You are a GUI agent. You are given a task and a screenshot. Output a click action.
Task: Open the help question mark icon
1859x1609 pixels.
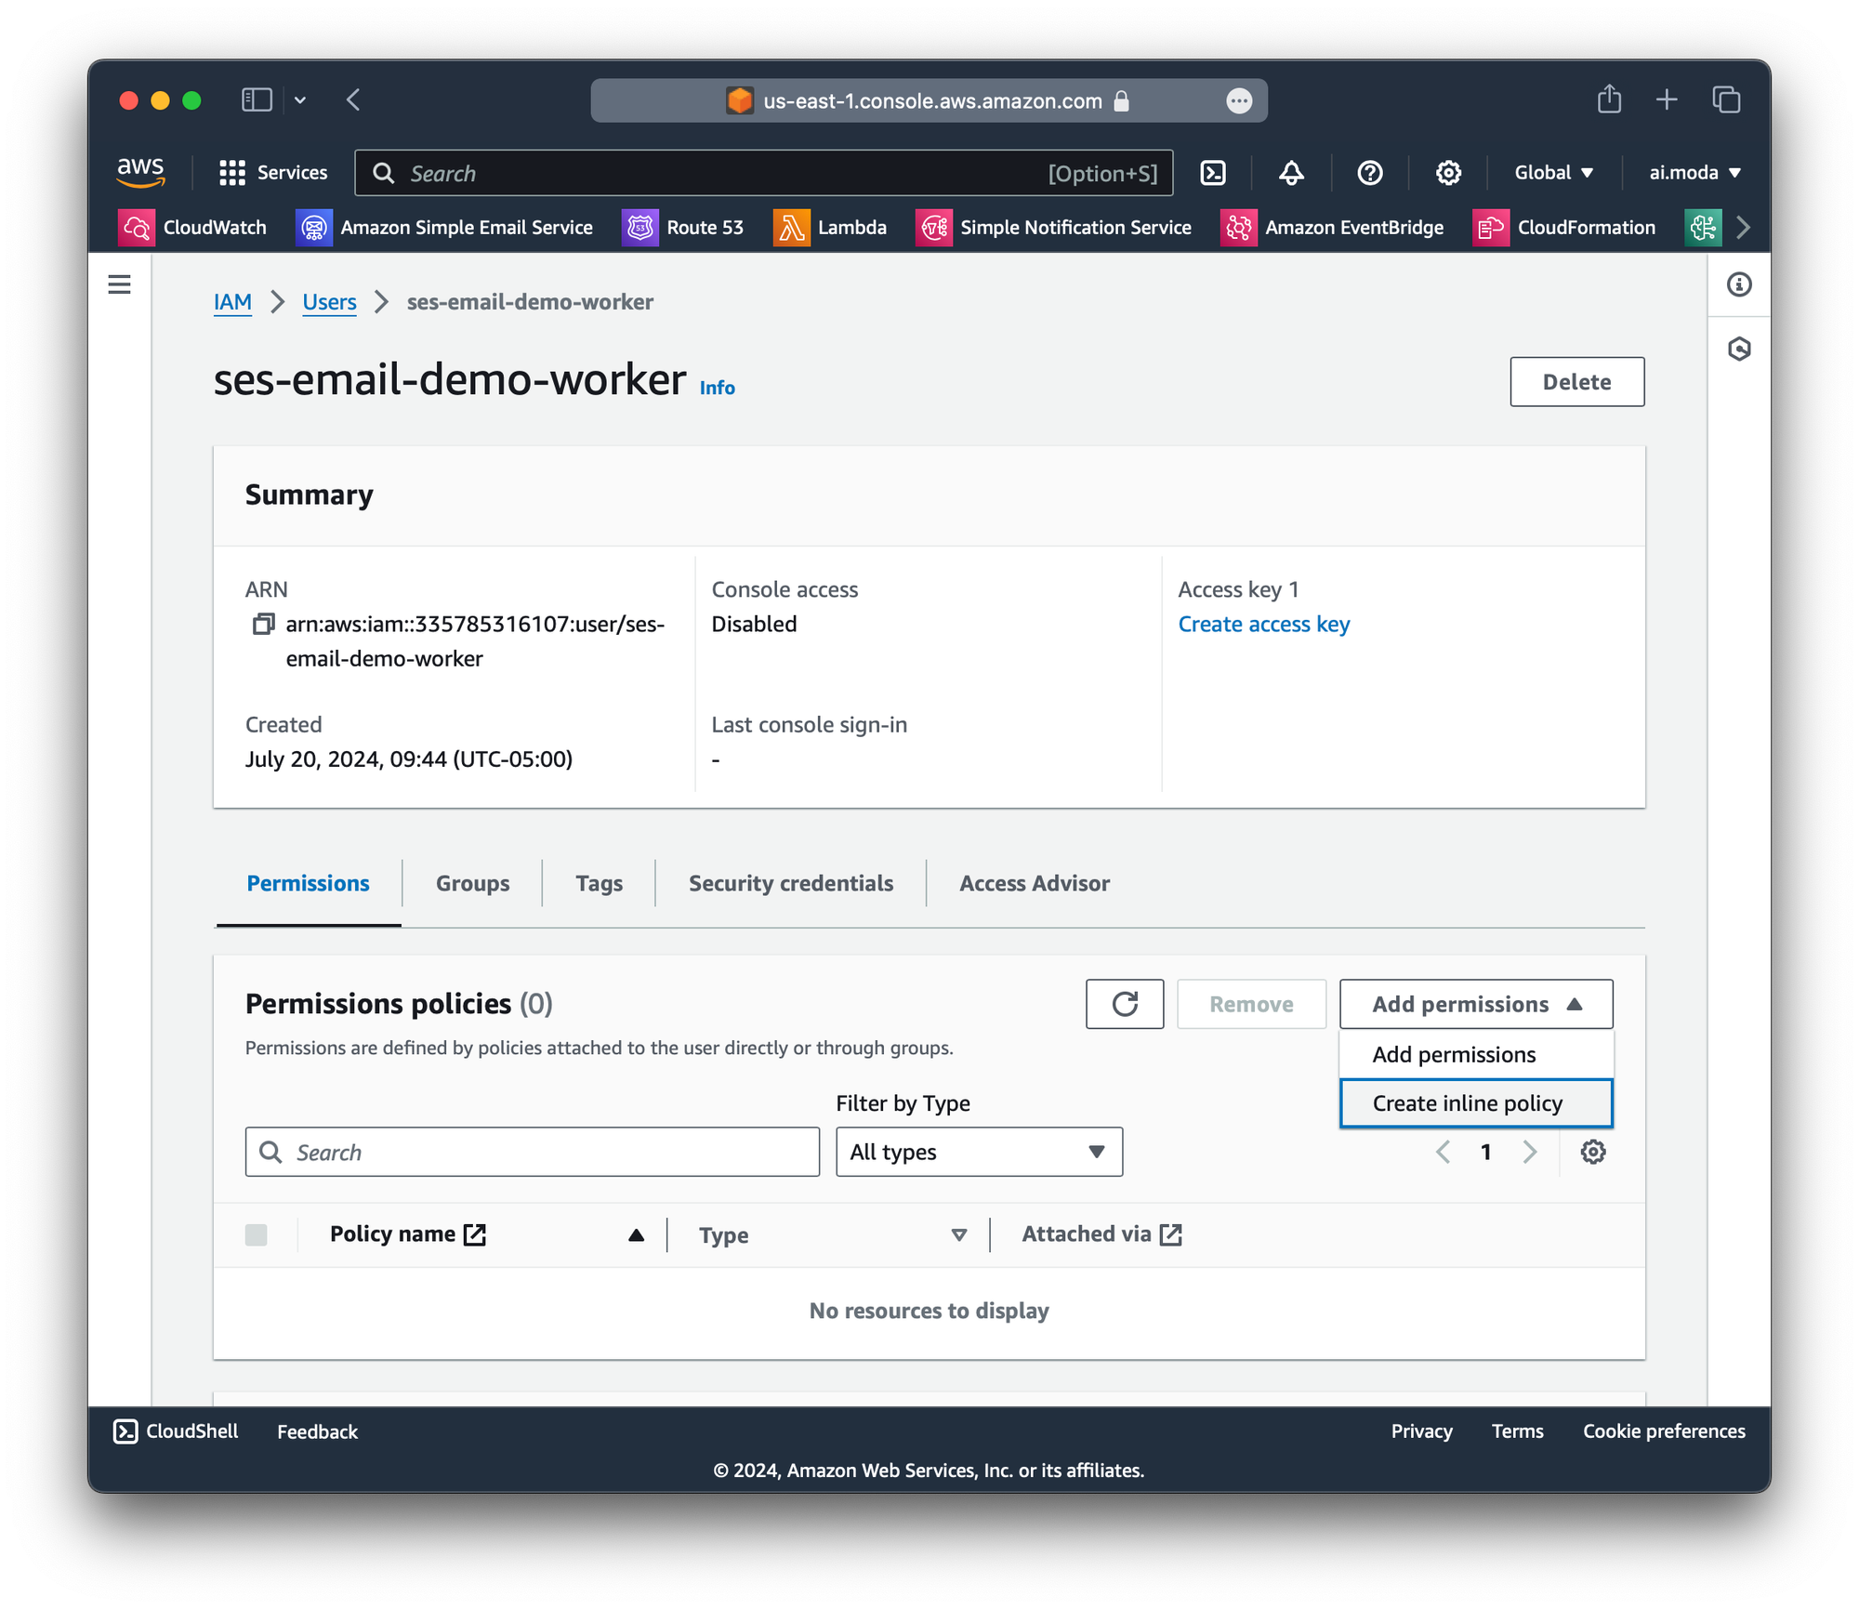1369,173
